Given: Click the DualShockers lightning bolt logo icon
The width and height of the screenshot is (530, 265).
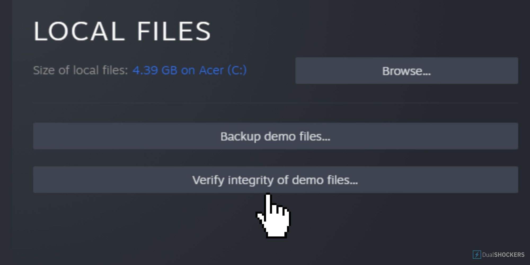Looking at the screenshot, I should pyautogui.click(x=477, y=255).
